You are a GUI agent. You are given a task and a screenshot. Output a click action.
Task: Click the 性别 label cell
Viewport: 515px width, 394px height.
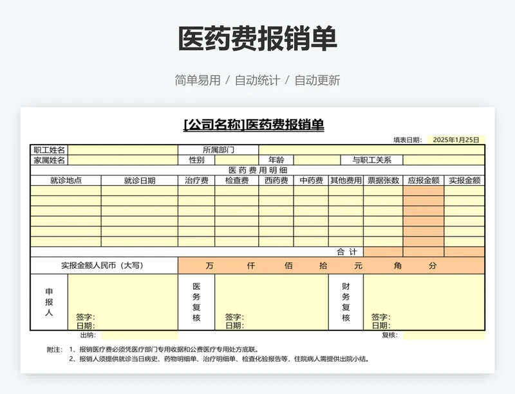[x=196, y=160]
